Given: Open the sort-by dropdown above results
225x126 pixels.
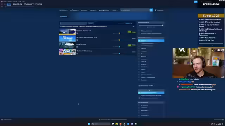Looking at the screenshot, I should point(129,23).
